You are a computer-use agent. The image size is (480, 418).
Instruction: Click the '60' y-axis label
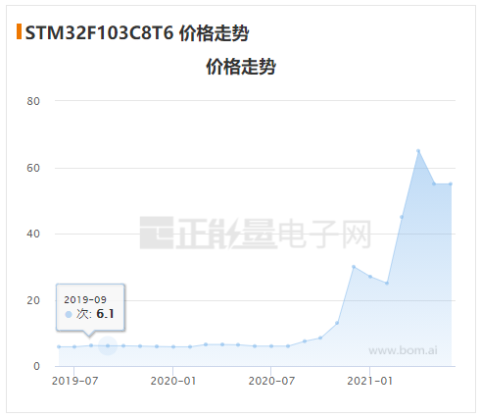click(33, 168)
